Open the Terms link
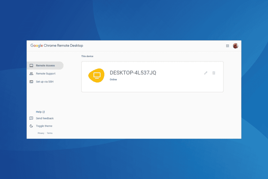 50,133
